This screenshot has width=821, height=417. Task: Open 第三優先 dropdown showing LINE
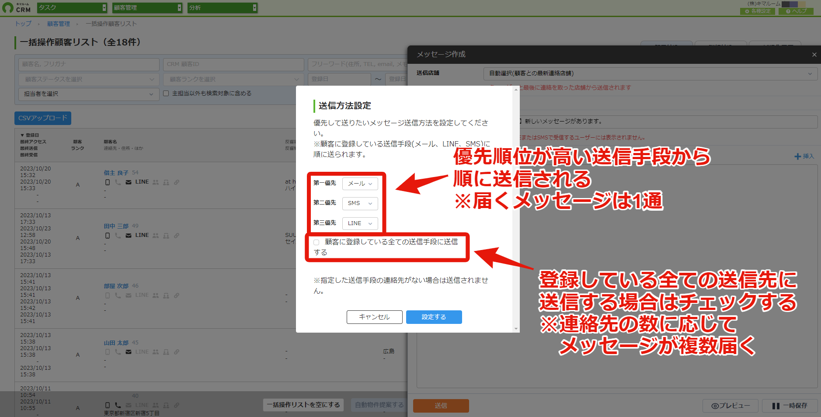point(360,223)
